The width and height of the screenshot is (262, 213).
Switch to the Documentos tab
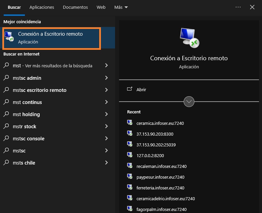75,7
